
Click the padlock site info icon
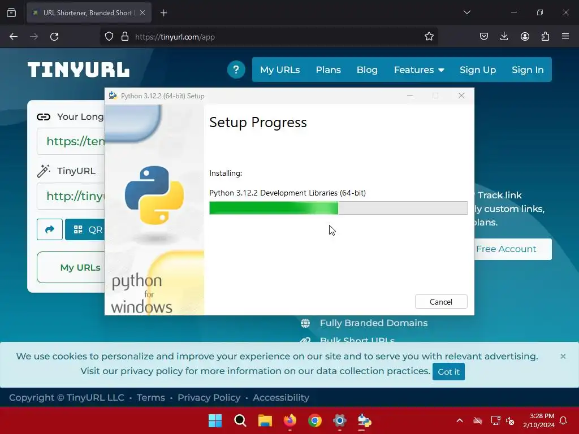click(125, 37)
